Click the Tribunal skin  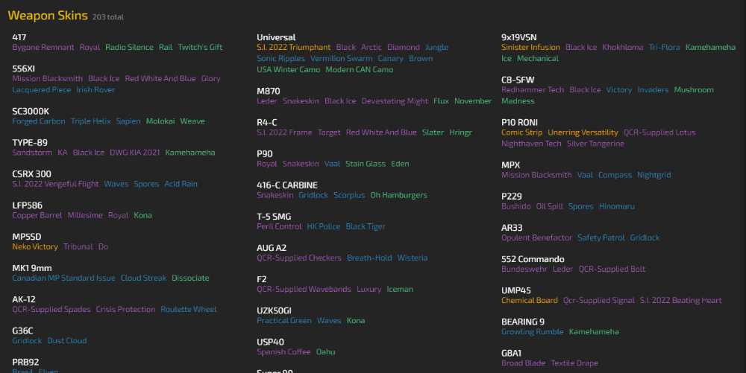click(78, 246)
